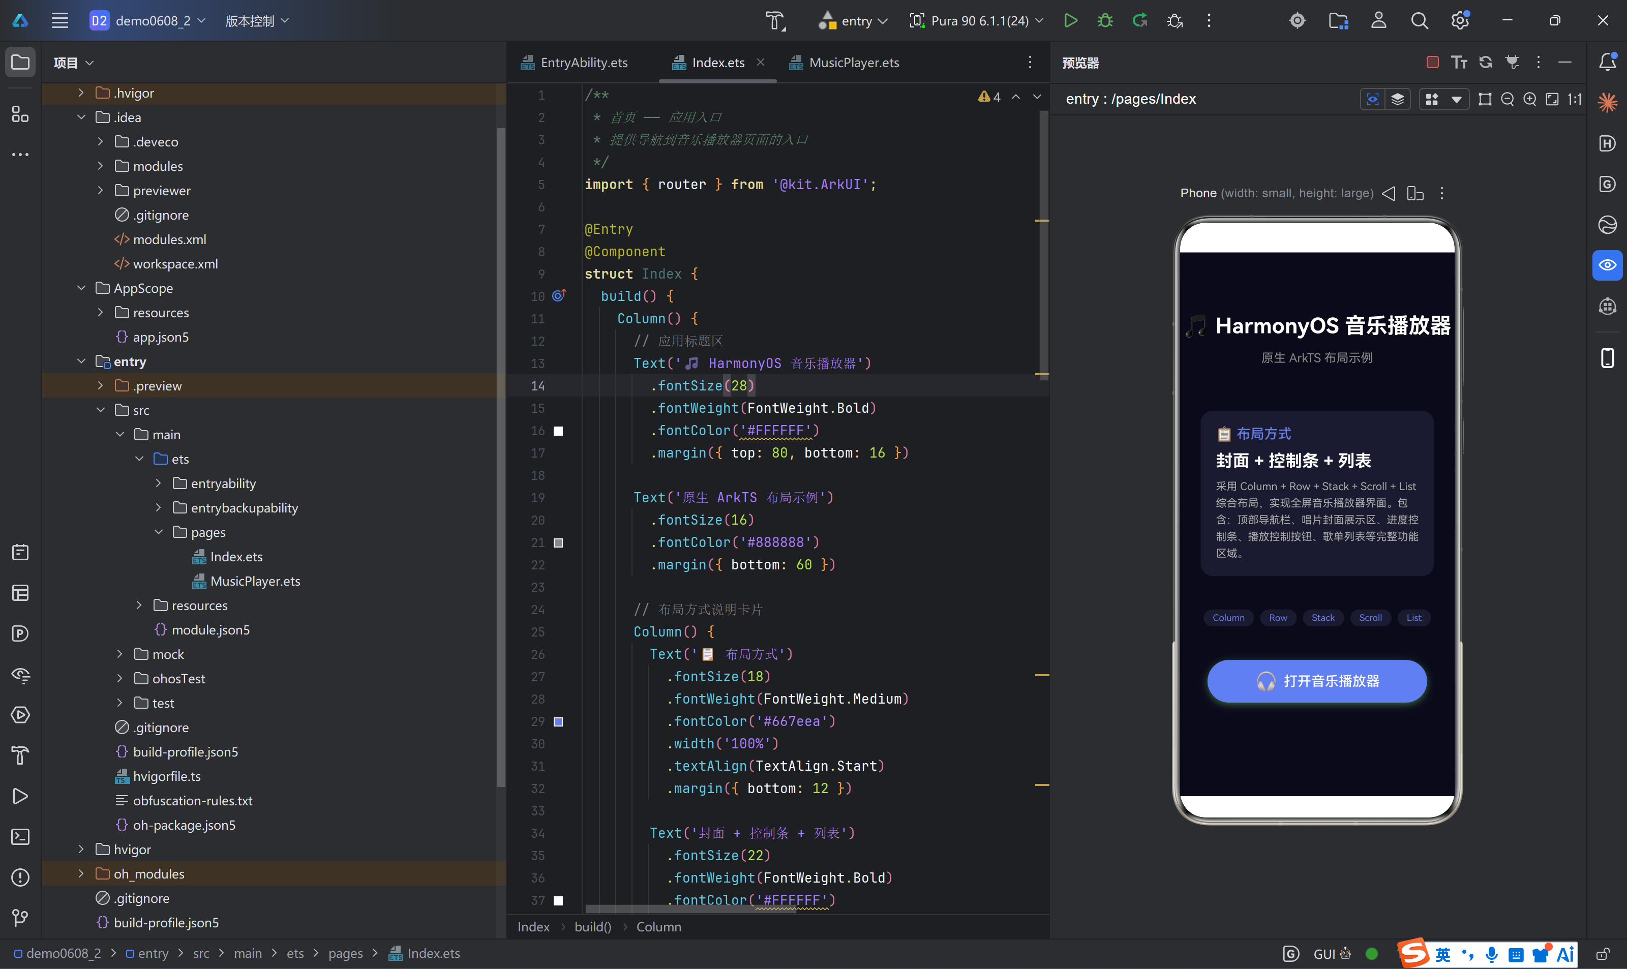Click the gray #888888 swatch on line 21
1627x969 pixels.
point(558,542)
